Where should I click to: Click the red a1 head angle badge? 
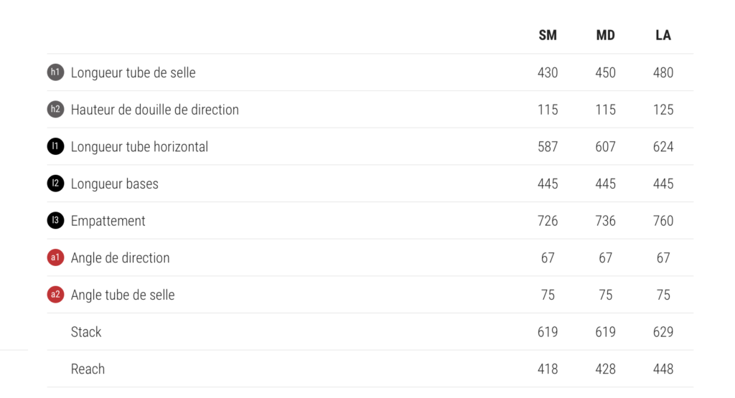55,258
